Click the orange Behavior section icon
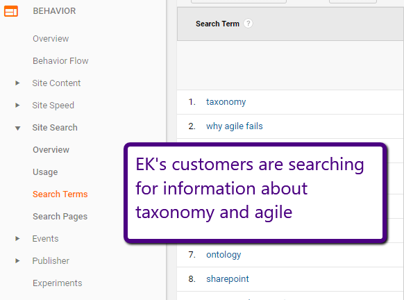The image size is (404, 300). pos(11,11)
